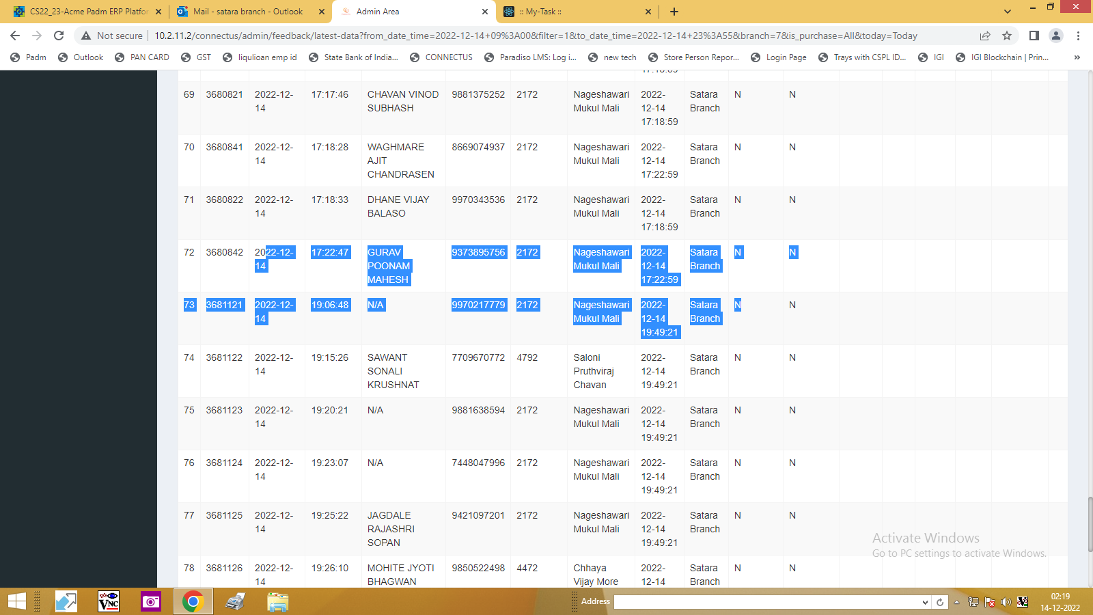This screenshot has width=1093, height=615.
Task: Open the Outlook bookmark
Action: (81, 57)
